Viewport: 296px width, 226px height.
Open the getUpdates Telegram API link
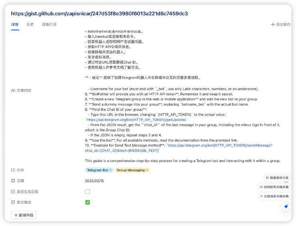tap(136, 120)
